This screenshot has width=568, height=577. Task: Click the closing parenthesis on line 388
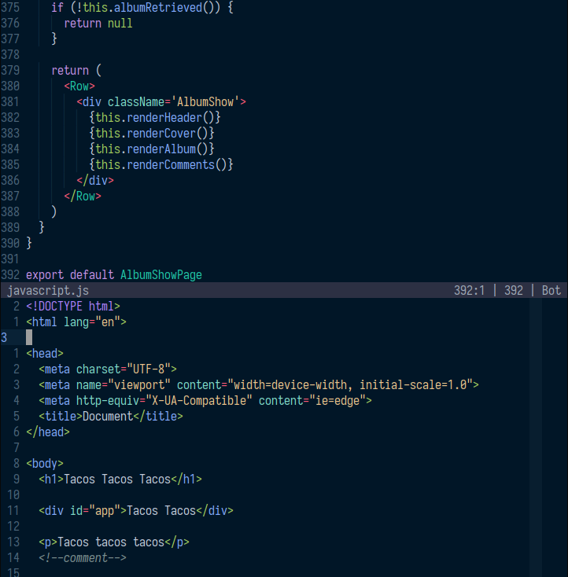coord(54,212)
